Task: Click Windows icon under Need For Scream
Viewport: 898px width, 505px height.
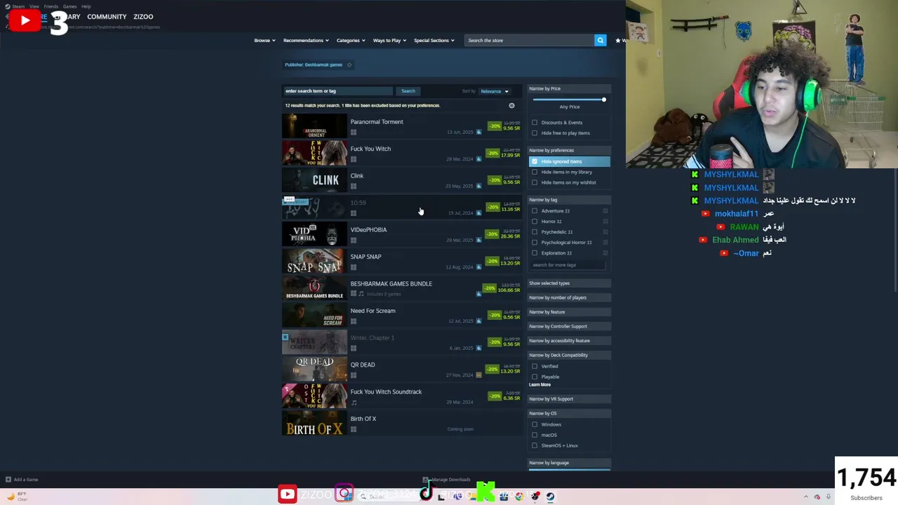Action: [x=354, y=321]
